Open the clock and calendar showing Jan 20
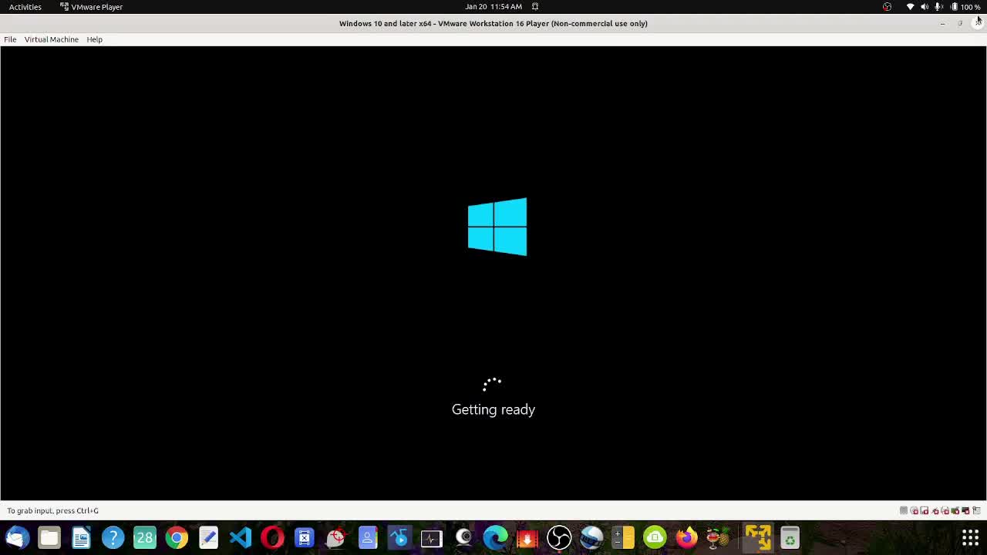 pos(493,7)
